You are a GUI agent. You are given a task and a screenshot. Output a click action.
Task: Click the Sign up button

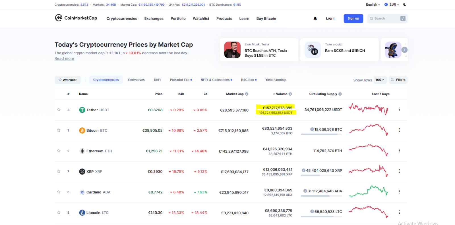(x=353, y=18)
